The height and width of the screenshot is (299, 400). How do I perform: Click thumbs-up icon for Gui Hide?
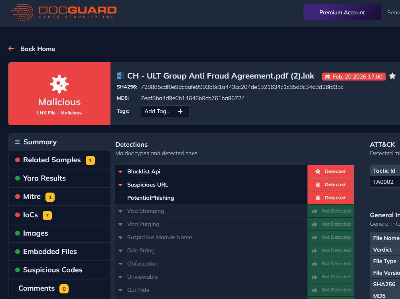tap(315, 290)
